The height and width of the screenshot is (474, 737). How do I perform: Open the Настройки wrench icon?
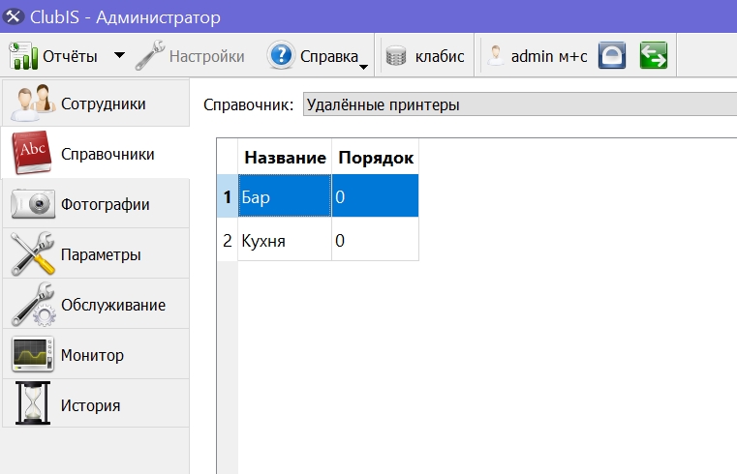[150, 55]
